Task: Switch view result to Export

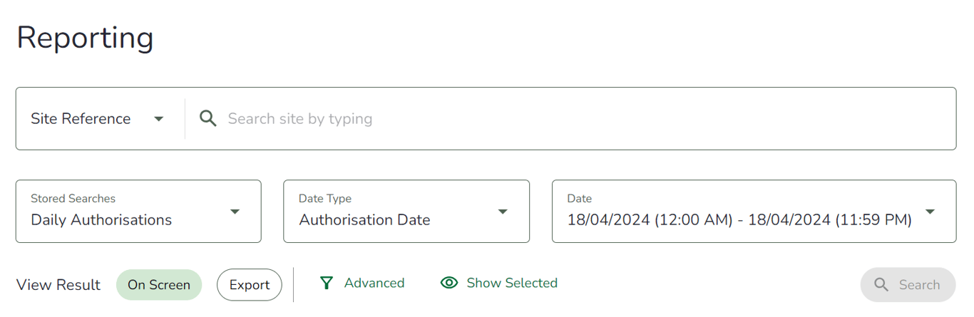Action: click(x=250, y=285)
